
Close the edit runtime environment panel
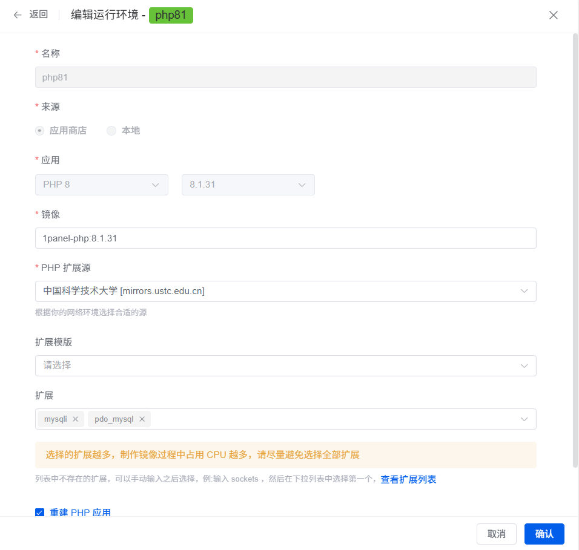[553, 15]
